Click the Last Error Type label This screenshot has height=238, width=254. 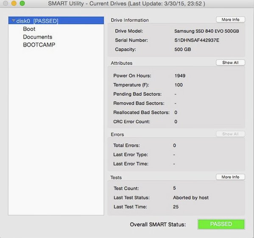[131, 155]
